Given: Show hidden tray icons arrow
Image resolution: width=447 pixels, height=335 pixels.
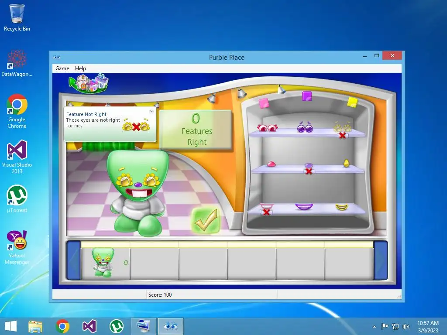Looking at the screenshot, I should [x=374, y=327].
